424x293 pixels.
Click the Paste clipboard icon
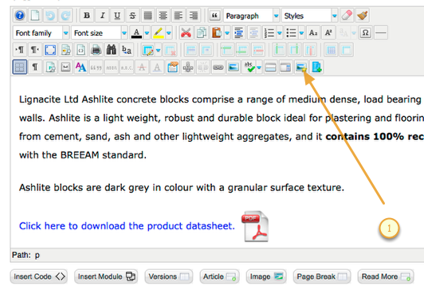point(217,33)
